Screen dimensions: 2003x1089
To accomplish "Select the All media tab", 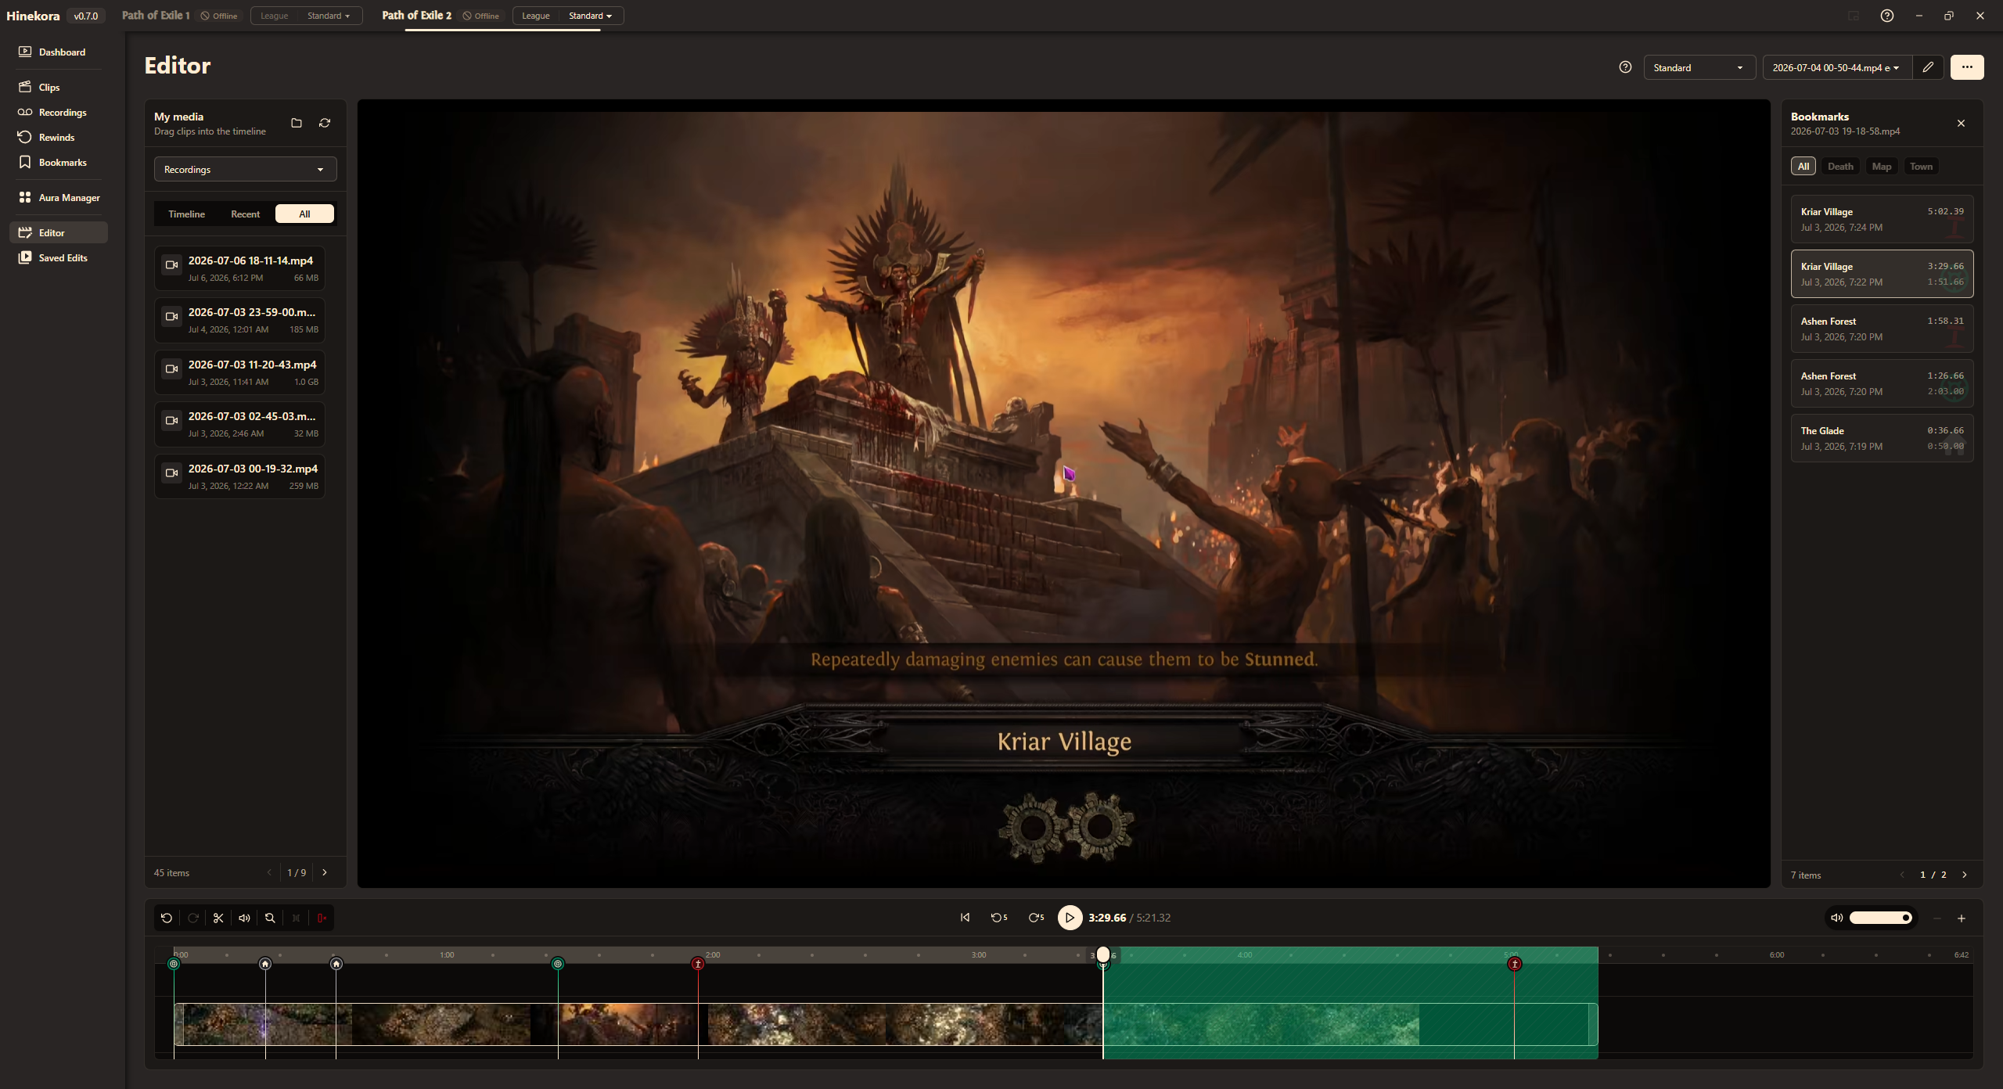I will click(x=304, y=214).
